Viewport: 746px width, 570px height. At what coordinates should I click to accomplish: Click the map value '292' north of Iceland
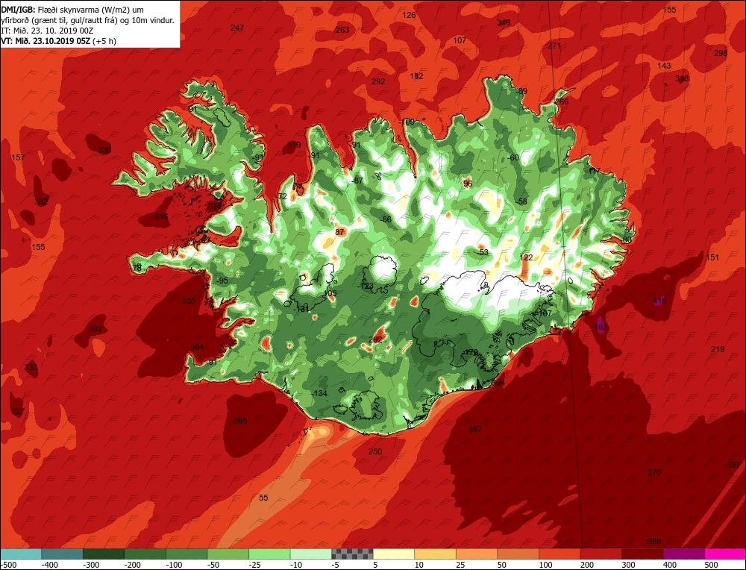click(x=378, y=81)
